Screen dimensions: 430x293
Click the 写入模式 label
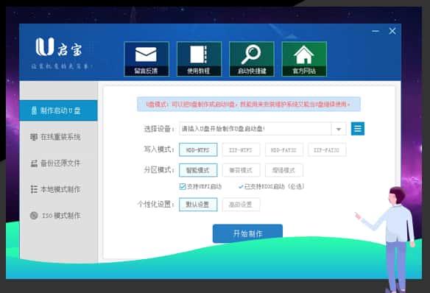coord(159,149)
